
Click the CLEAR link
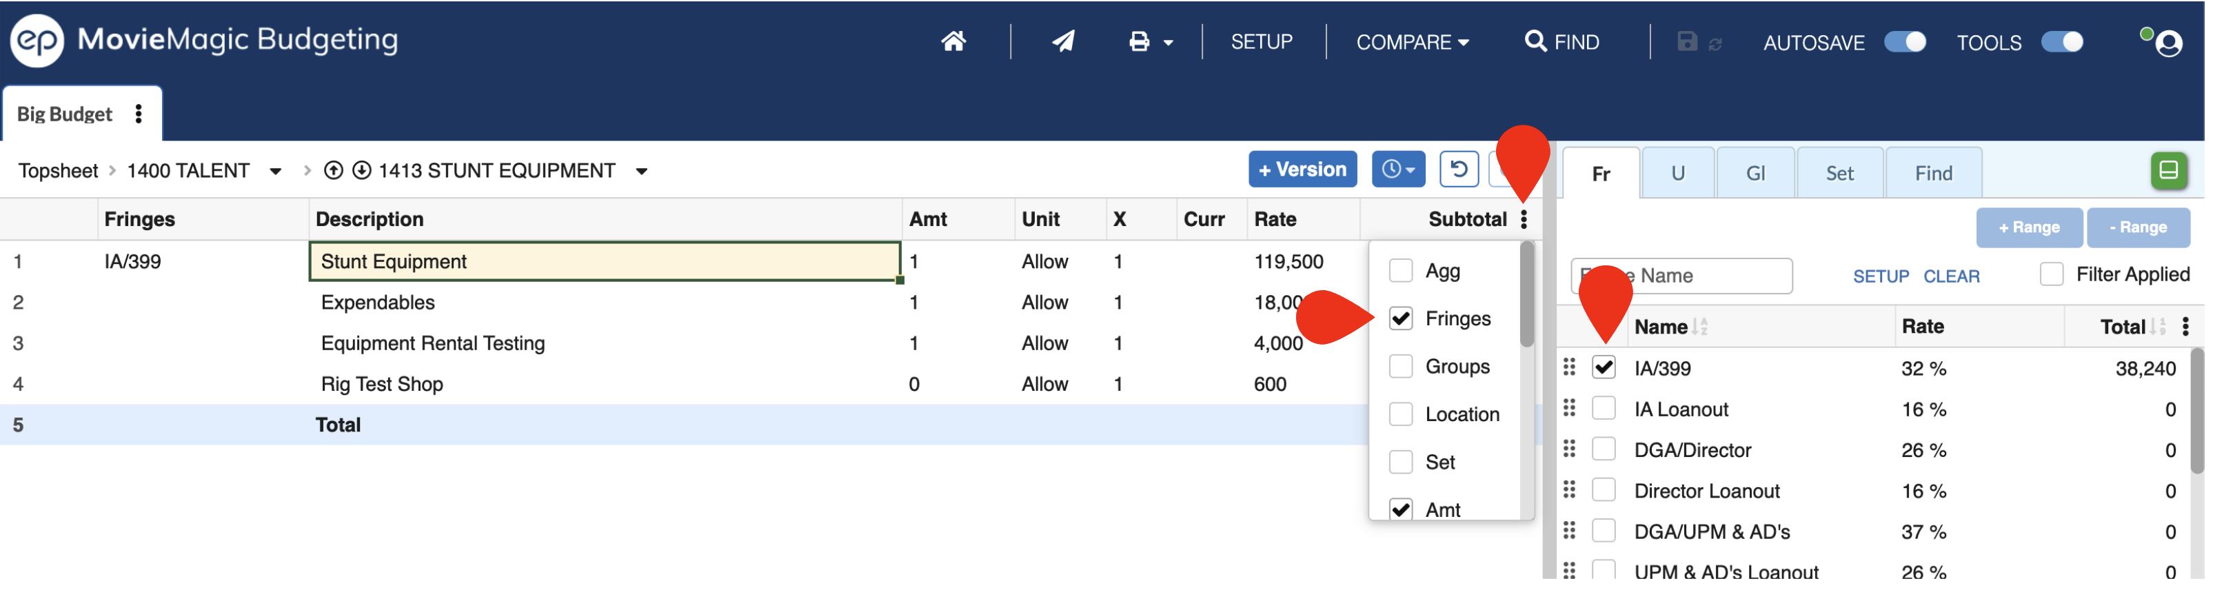coord(1951,276)
